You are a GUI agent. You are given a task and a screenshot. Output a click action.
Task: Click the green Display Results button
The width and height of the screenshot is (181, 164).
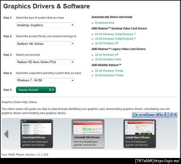click(36, 90)
